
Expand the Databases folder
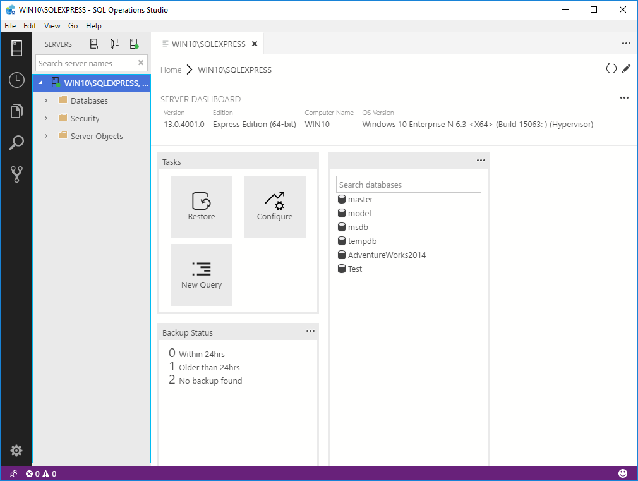tap(46, 100)
